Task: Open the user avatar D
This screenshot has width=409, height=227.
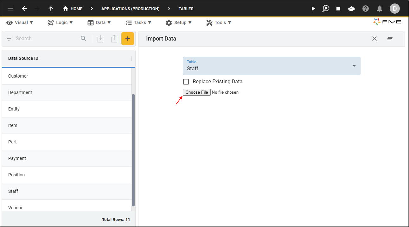Action: [395, 9]
